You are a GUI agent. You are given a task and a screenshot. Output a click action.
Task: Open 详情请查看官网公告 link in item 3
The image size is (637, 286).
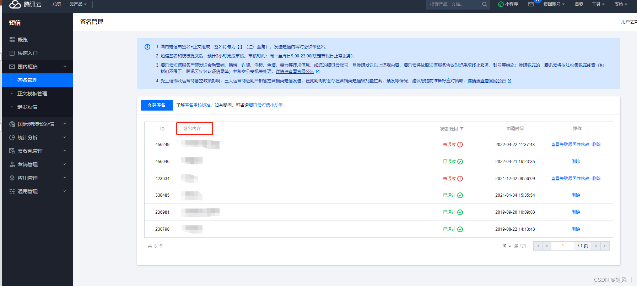[295, 72]
